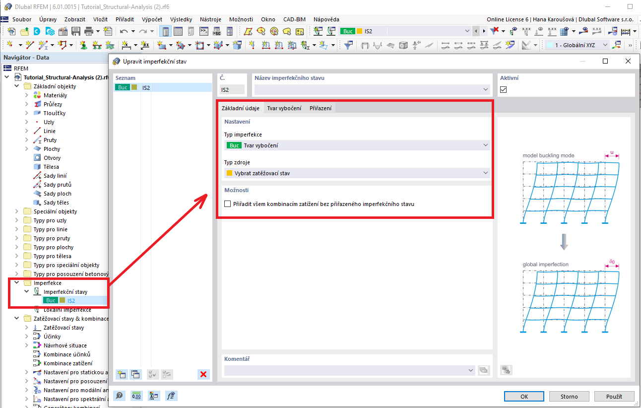Create a new line with the line tool icon
Viewport: 641px width, 408px height.
(30, 45)
